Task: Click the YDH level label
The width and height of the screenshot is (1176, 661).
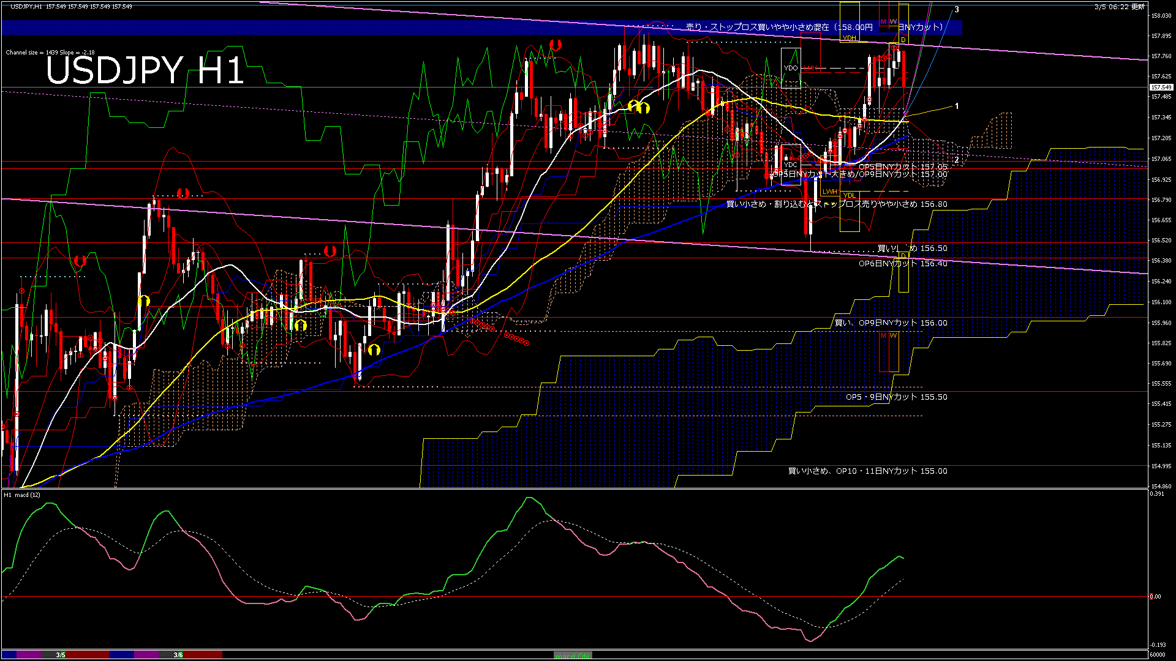Action: (x=850, y=39)
